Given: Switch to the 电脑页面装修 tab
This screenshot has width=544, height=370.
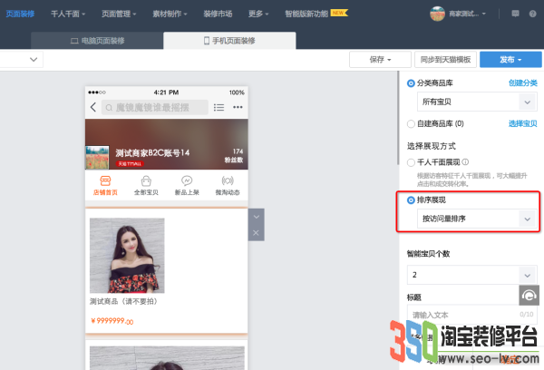Looking at the screenshot, I should (x=97, y=41).
